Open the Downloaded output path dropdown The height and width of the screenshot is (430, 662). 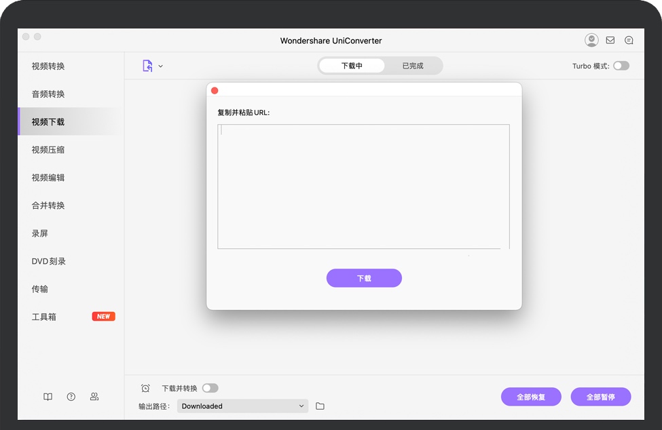coord(242,406)
